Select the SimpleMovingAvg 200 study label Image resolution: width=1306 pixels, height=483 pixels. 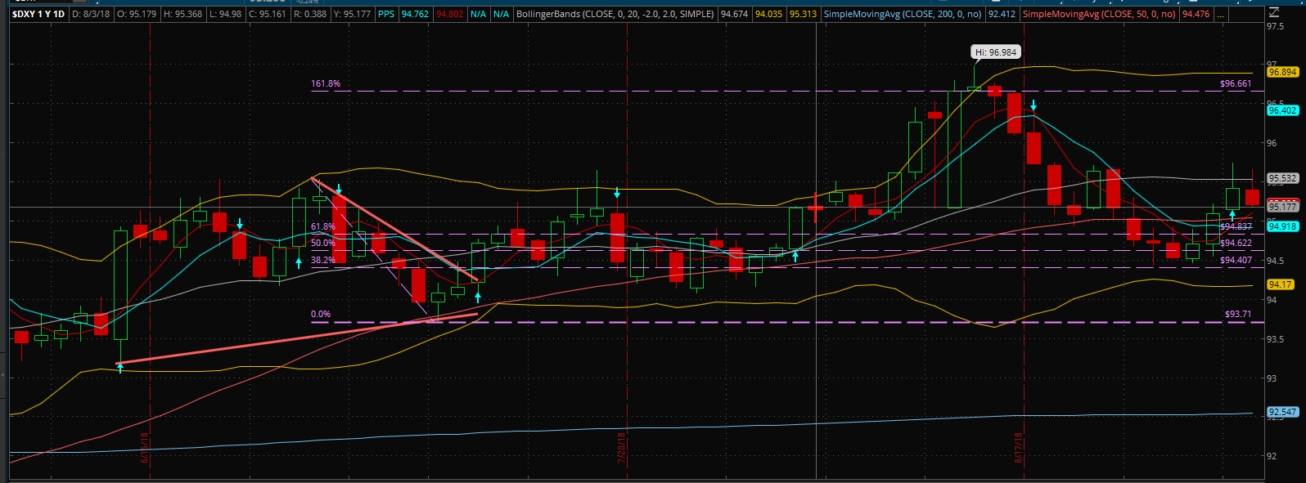903,14
